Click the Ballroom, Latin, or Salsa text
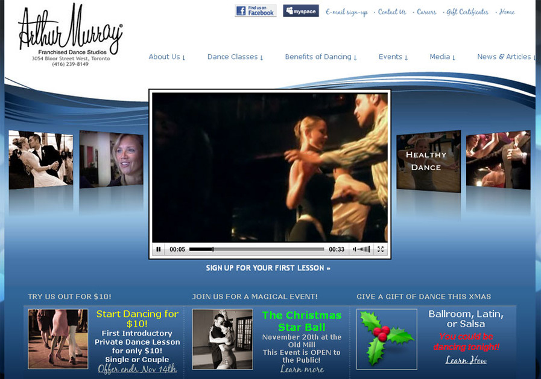Image resolution: width=541 pixels, height=379 pixels. (x=466, y=319)
